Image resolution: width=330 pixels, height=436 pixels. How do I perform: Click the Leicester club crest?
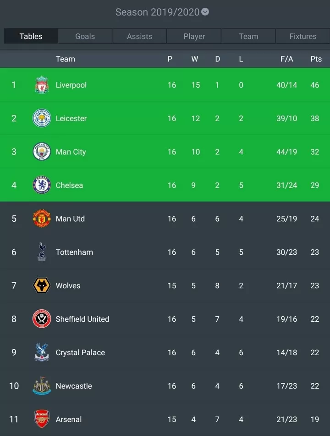pyautogui.click(x=42, y=118)
